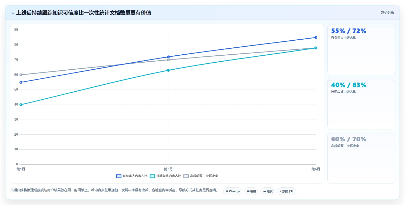
Task: Click the 0 y-axis tick label
Action: click(17, 164)
